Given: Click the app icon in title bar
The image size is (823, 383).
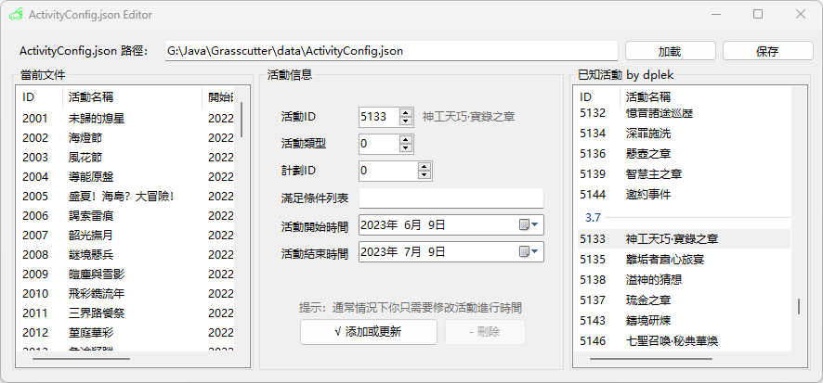Looking at the screenshot, I should [x=16, y=15].
